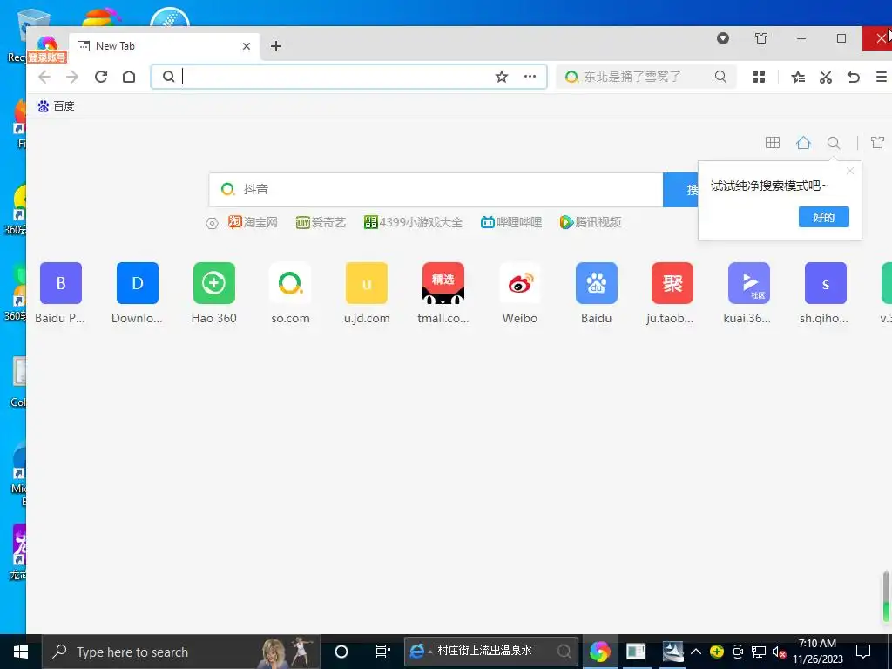The image size is (892, 669).
Task: Click the taskbar clock showing 7:10 AM
Action: tap(817, 652)
